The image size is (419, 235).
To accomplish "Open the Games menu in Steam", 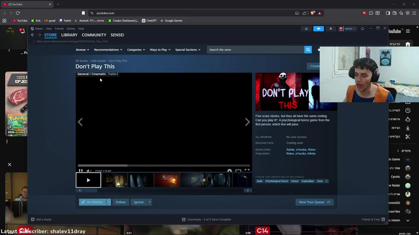I will click(71, 28).
